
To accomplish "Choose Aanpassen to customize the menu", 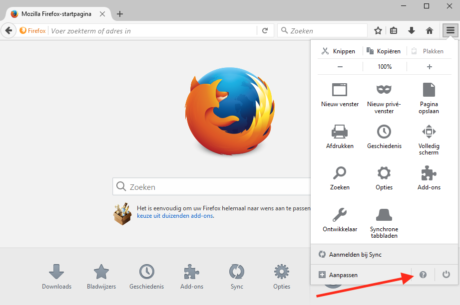I will pos(343,275).
